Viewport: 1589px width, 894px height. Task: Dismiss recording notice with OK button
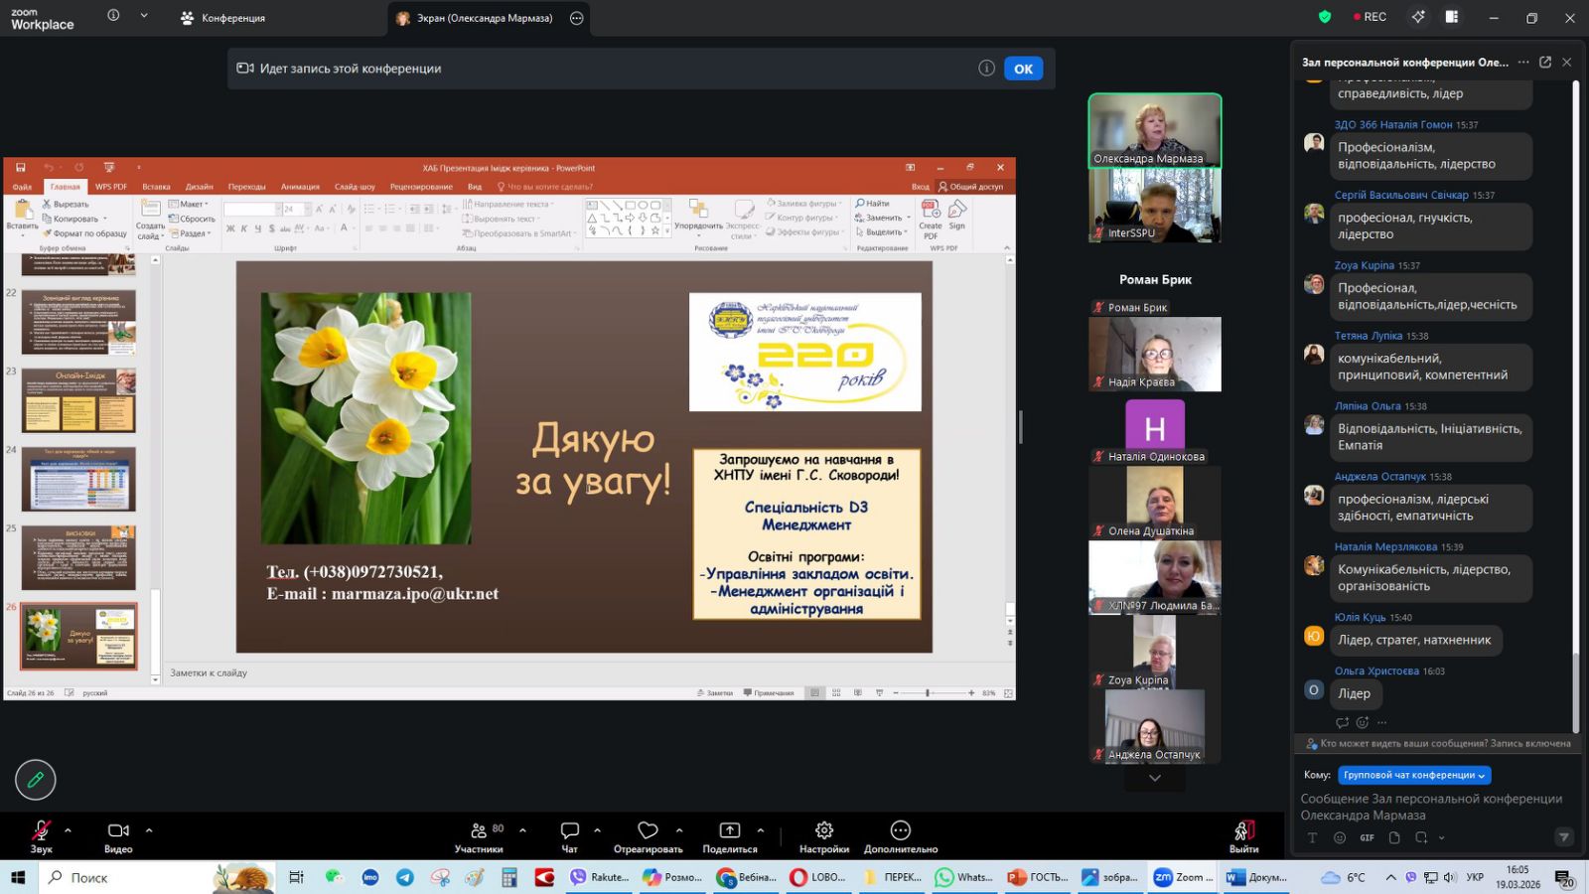tap(1023, 69)
